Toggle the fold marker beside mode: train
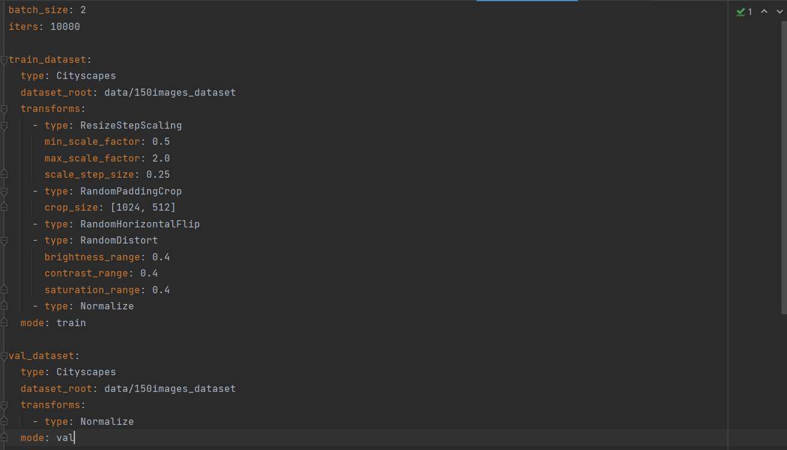The image size is (787, 450). (x=4, y=323)
